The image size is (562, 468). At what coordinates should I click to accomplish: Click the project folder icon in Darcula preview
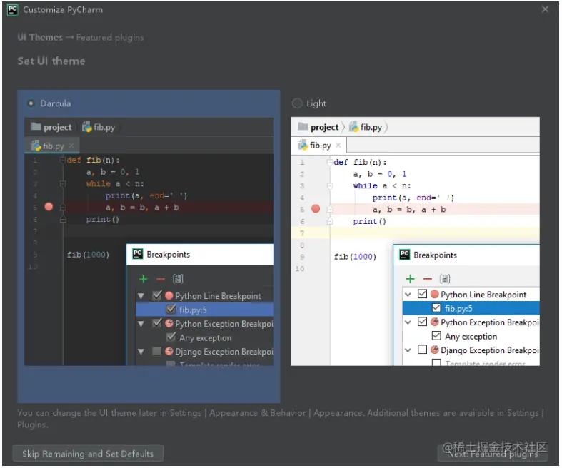point(36,126)
